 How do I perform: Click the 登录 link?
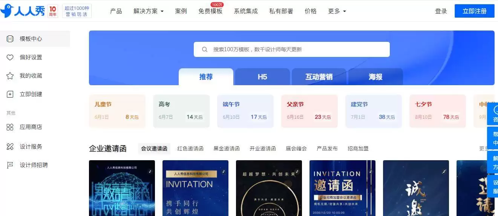[x=441, y=11]
